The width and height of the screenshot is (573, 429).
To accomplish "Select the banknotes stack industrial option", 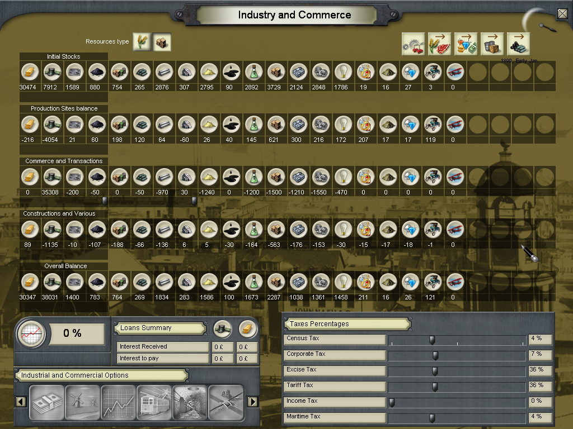I will click(x=47, y=402).
